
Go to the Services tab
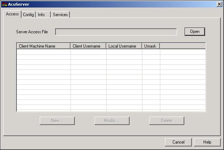(x=60, y=15)
